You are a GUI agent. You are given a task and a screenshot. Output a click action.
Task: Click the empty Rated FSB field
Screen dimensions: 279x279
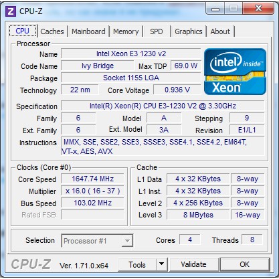point(92,215)
